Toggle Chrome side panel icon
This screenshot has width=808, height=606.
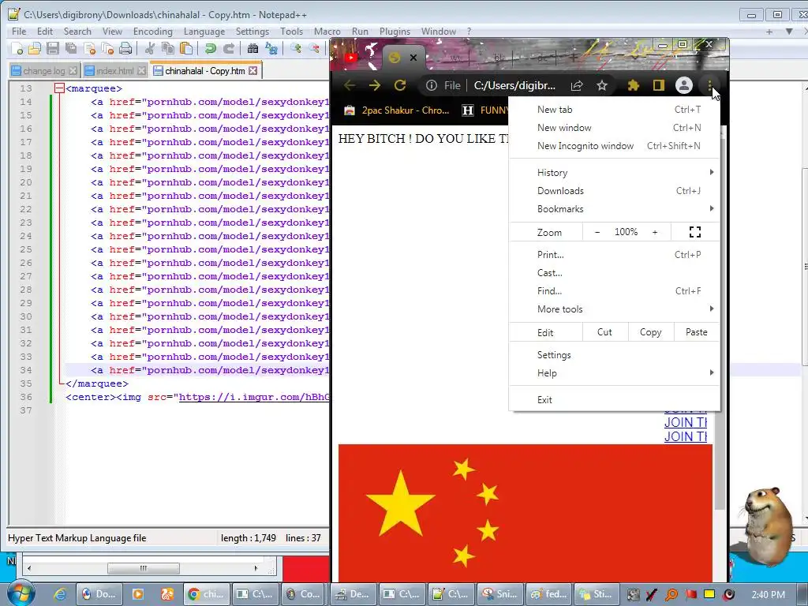pos(659,85)
